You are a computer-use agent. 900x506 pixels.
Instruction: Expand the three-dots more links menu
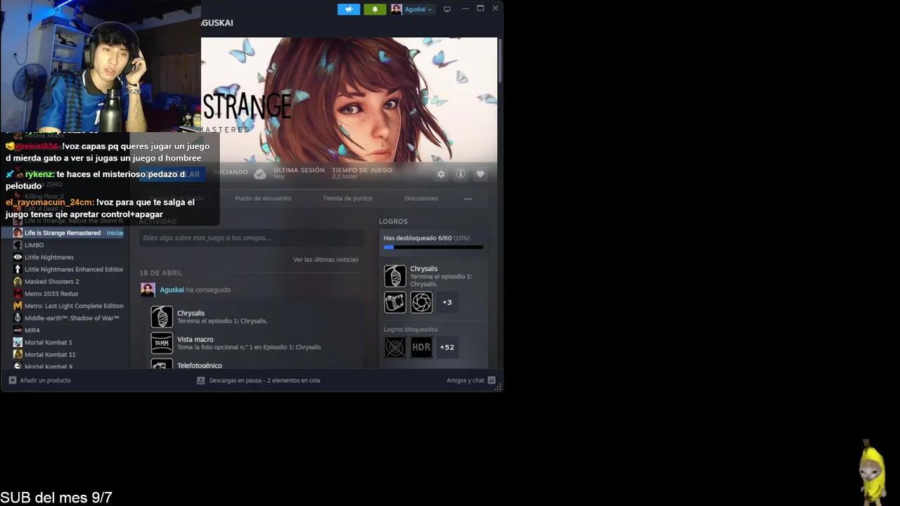pos(468,199)
